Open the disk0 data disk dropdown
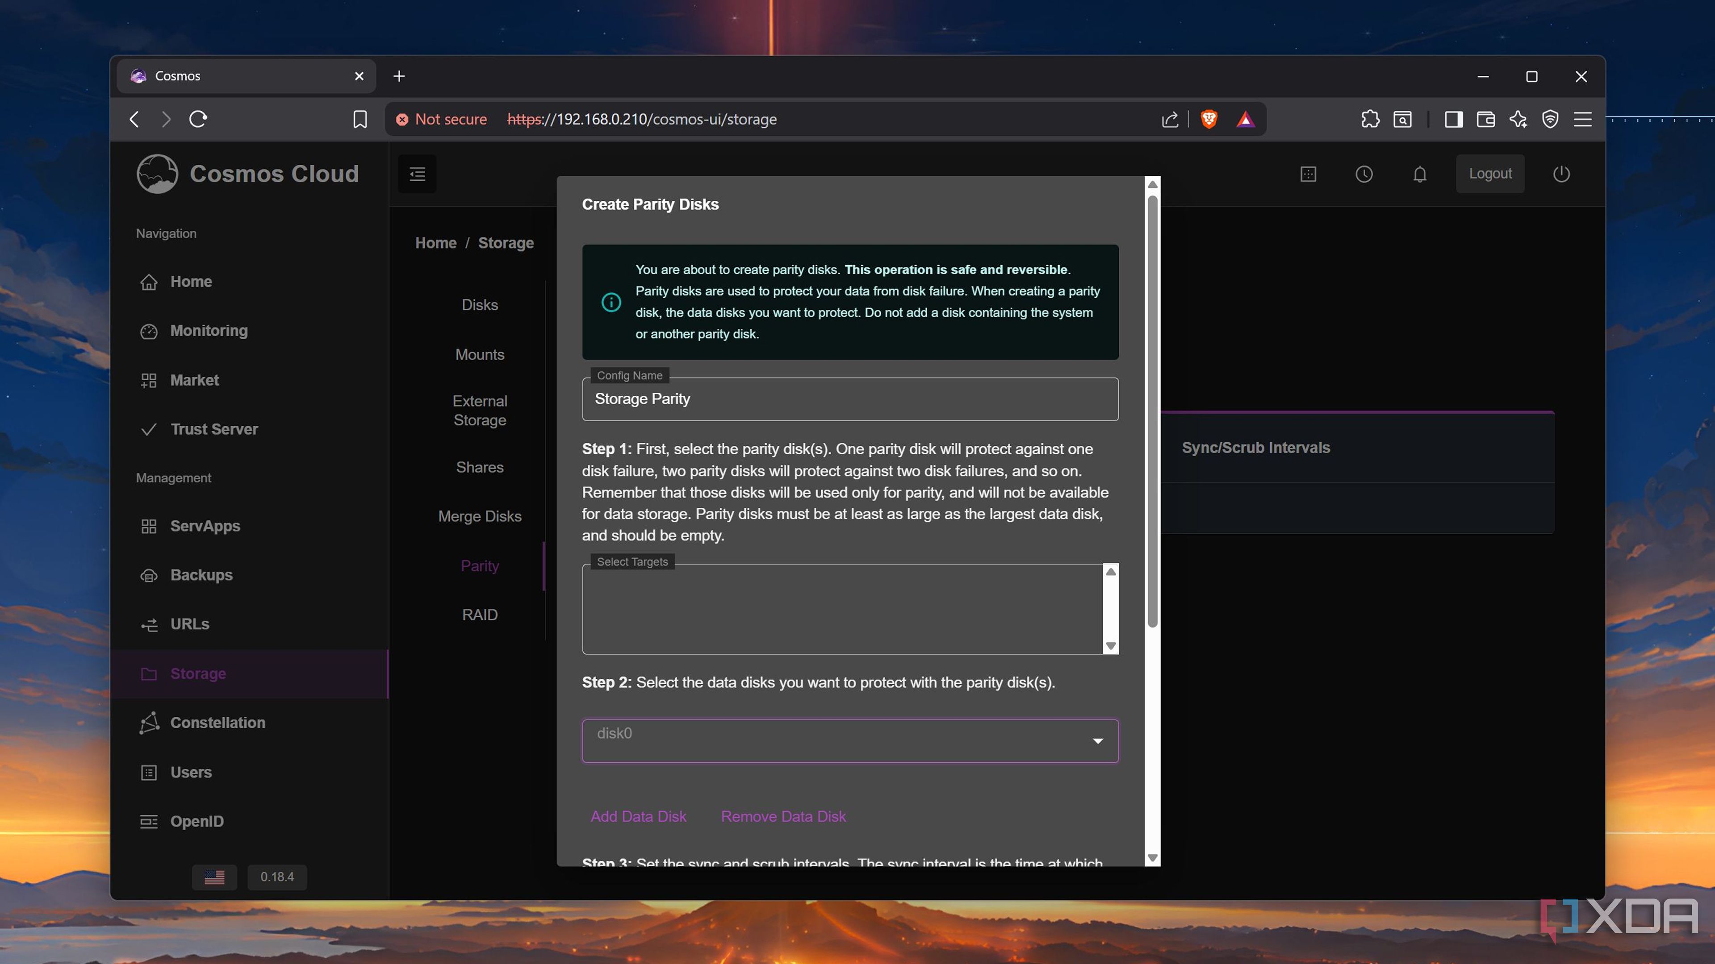Screen dimensions: 1715x964 pos(850,740)
